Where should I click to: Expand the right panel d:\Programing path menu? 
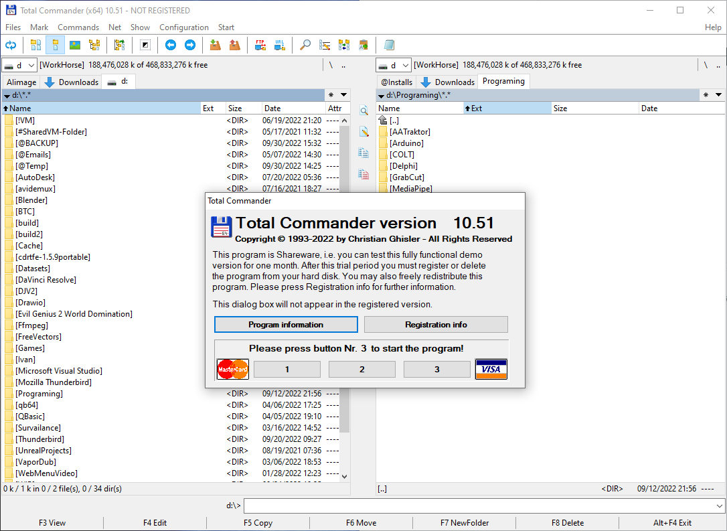click(x=381, y=96)
